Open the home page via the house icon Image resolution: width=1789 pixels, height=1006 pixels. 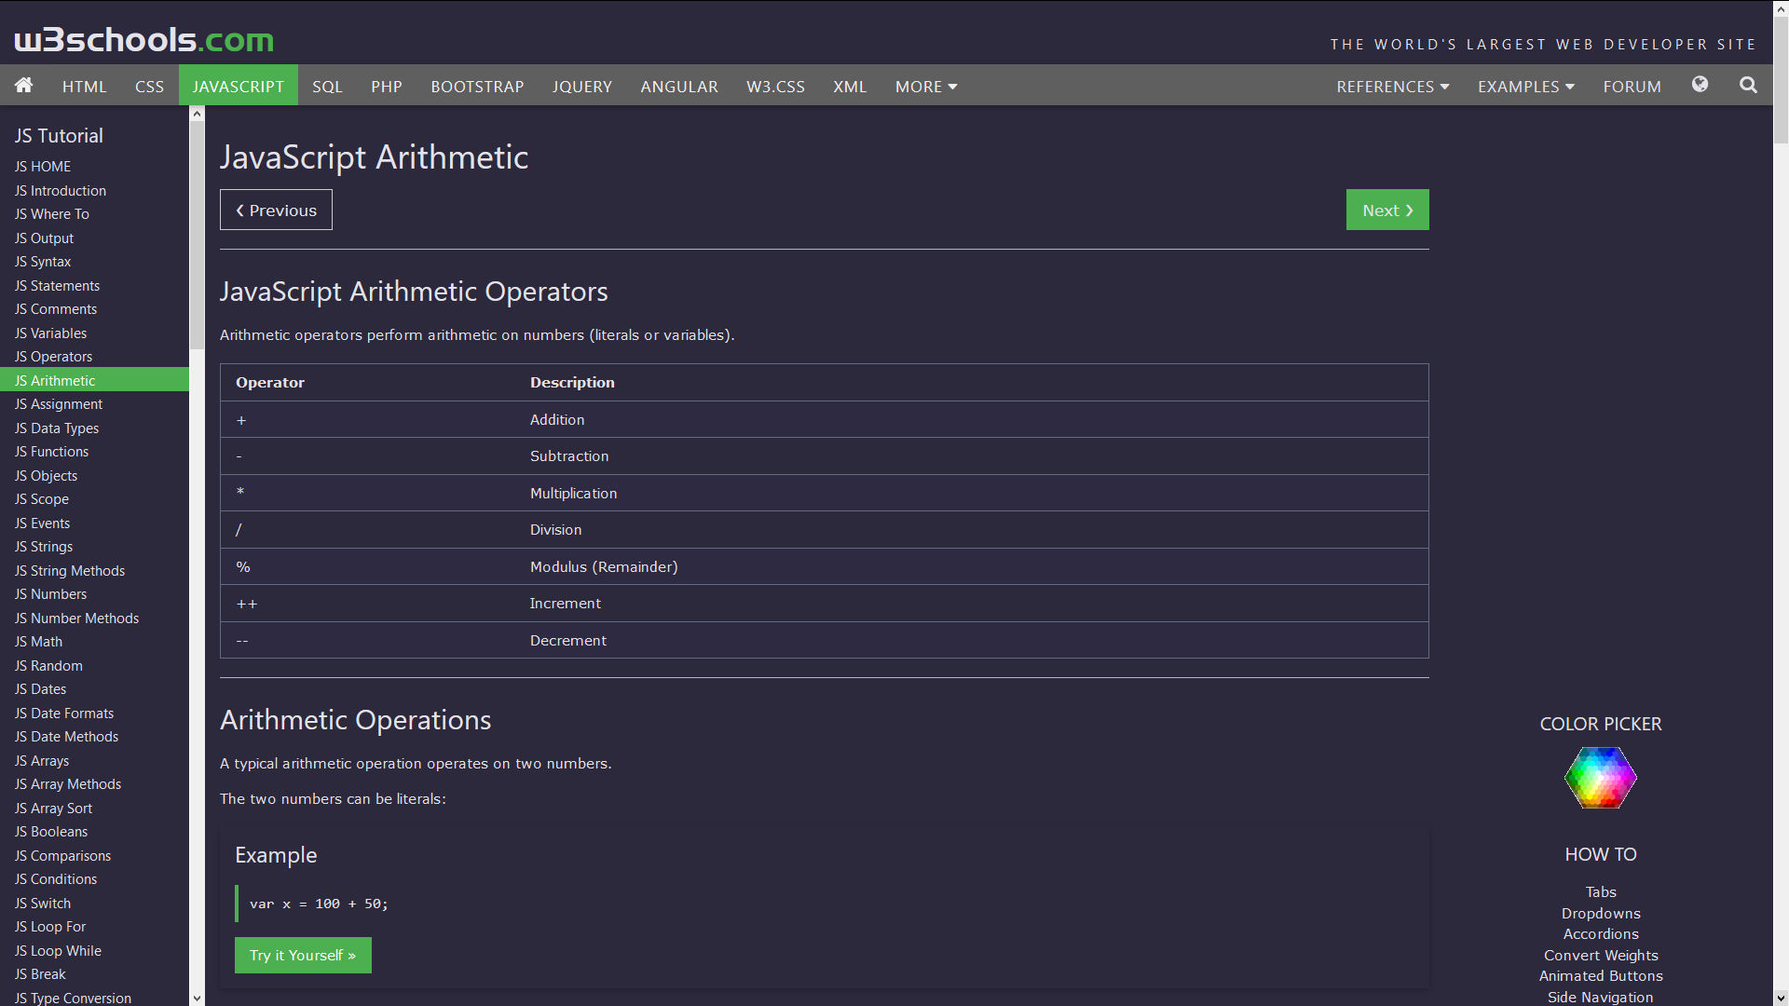click(x=23, y=85)
